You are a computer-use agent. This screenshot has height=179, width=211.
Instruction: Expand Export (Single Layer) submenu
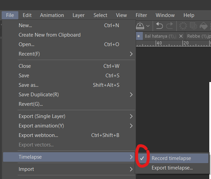pyautogui.click(x=69, y=116)
